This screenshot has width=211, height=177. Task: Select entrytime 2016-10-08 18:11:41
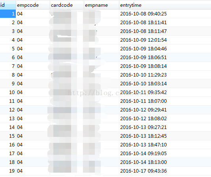(143, 23)
